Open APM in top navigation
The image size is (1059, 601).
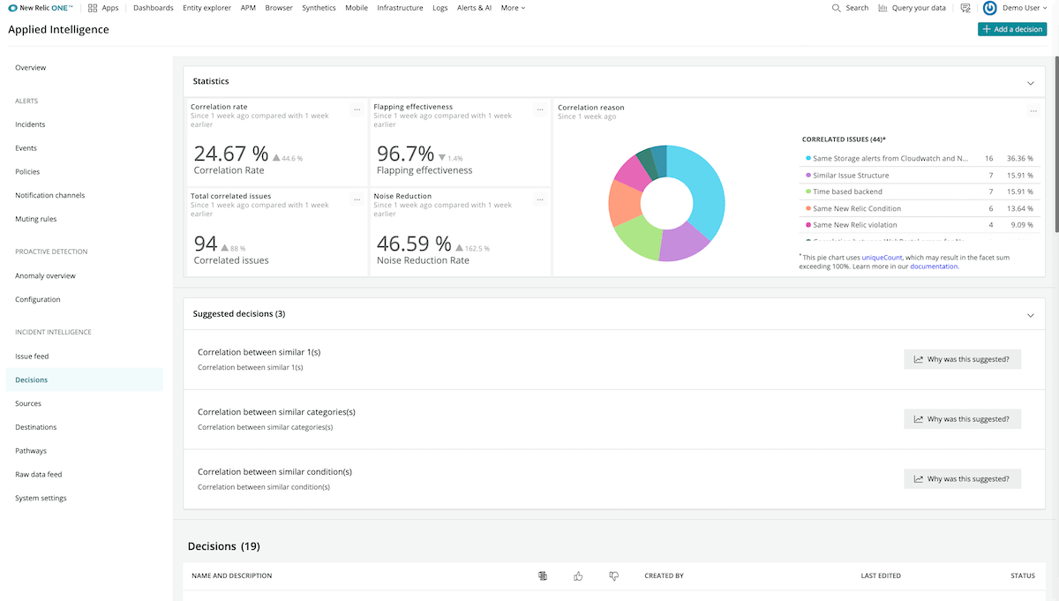[x=248, y=8]
